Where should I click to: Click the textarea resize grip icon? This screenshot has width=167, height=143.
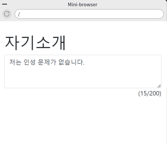pos(159,86)
